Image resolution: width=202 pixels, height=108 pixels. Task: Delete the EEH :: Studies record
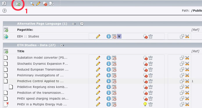151,37
